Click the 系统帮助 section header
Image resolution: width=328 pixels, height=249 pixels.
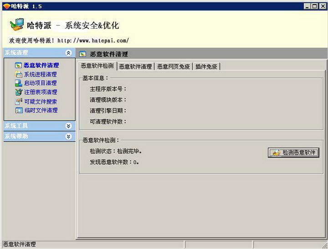(x=40, y=137)
